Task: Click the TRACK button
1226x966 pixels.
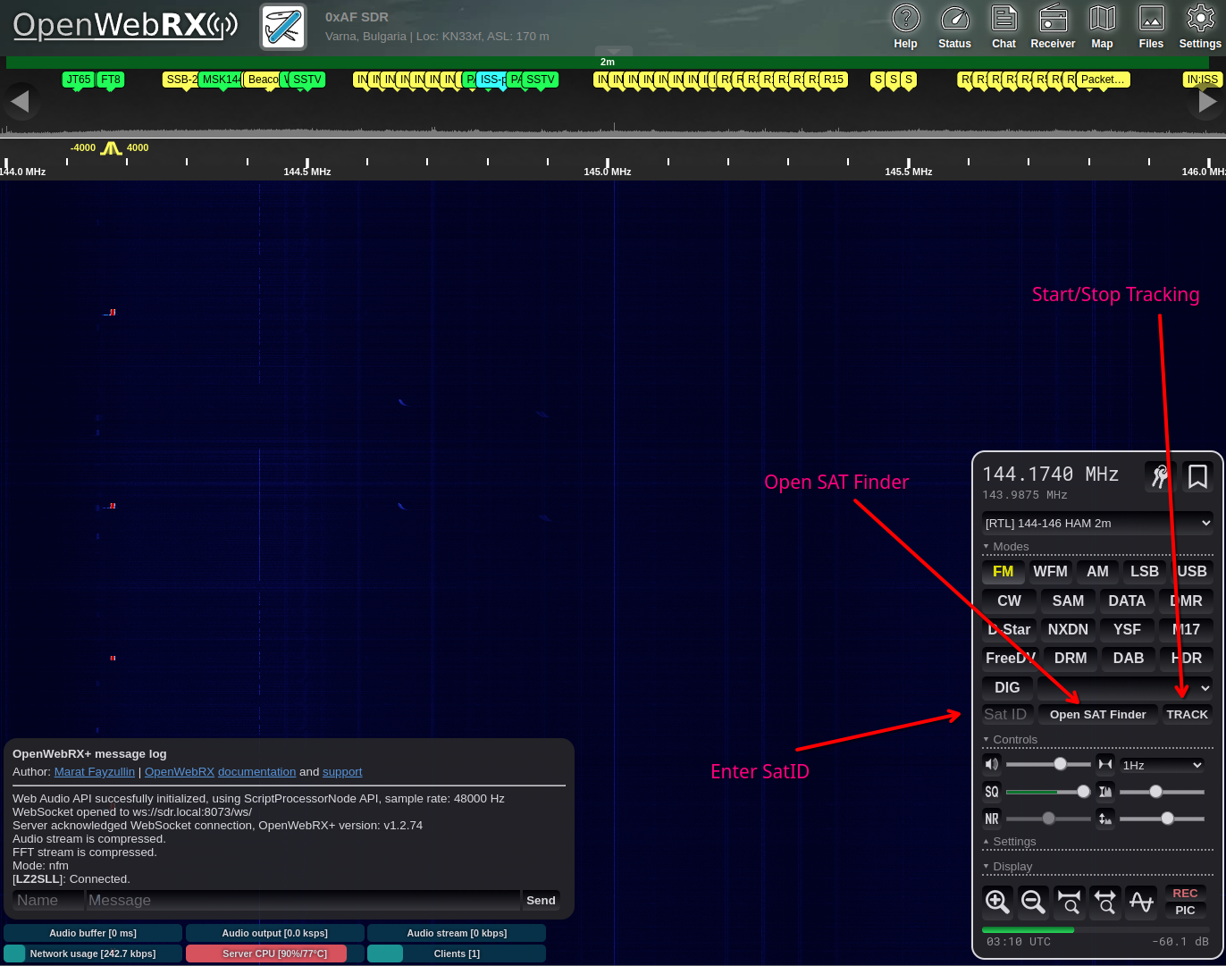Action: (1187, 715)
